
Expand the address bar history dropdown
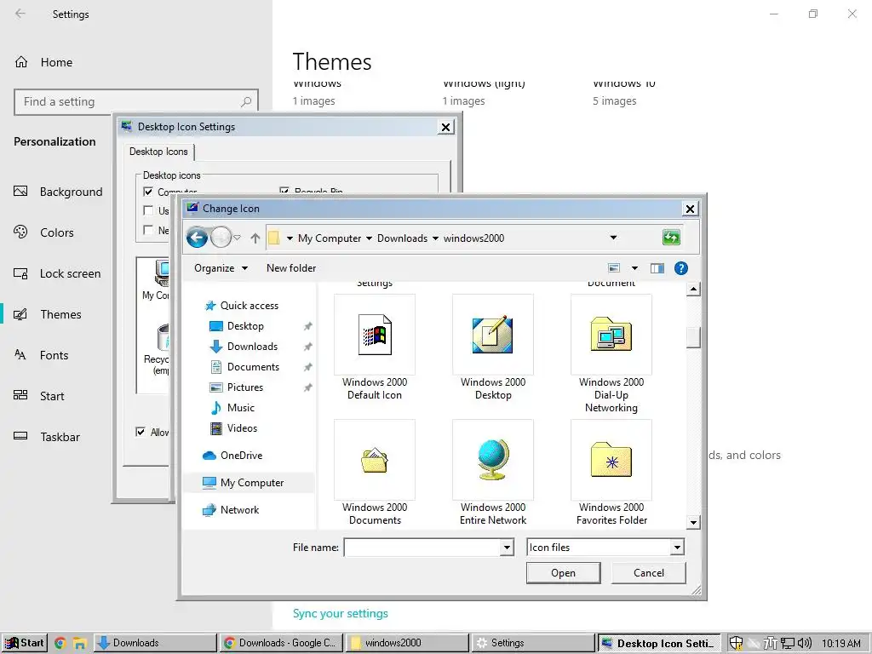(613, 238)
